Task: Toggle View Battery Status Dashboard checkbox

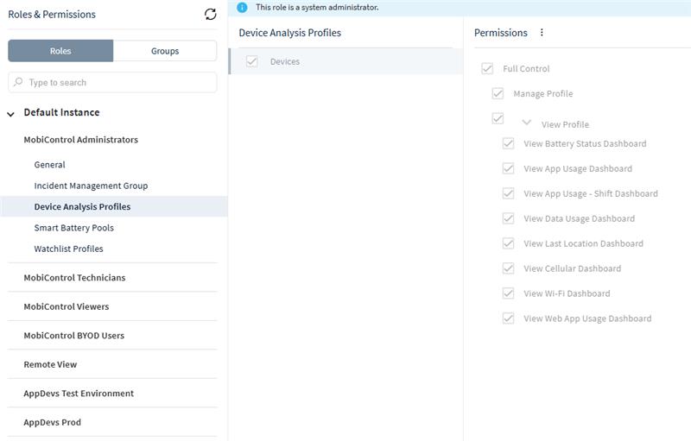Action: click(x=508, y=143)
